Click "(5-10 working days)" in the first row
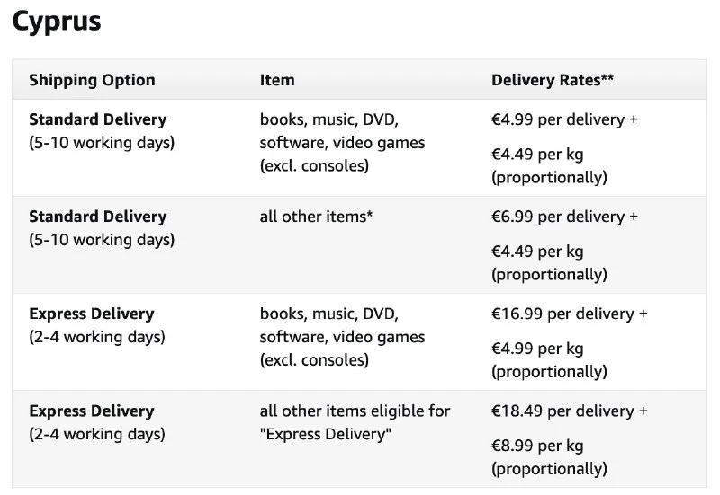Viewport: 720px width, 495px height. tap(102, 143)
